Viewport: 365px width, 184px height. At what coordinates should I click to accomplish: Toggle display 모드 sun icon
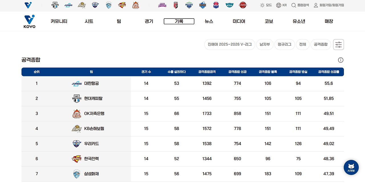coord(266,5)
